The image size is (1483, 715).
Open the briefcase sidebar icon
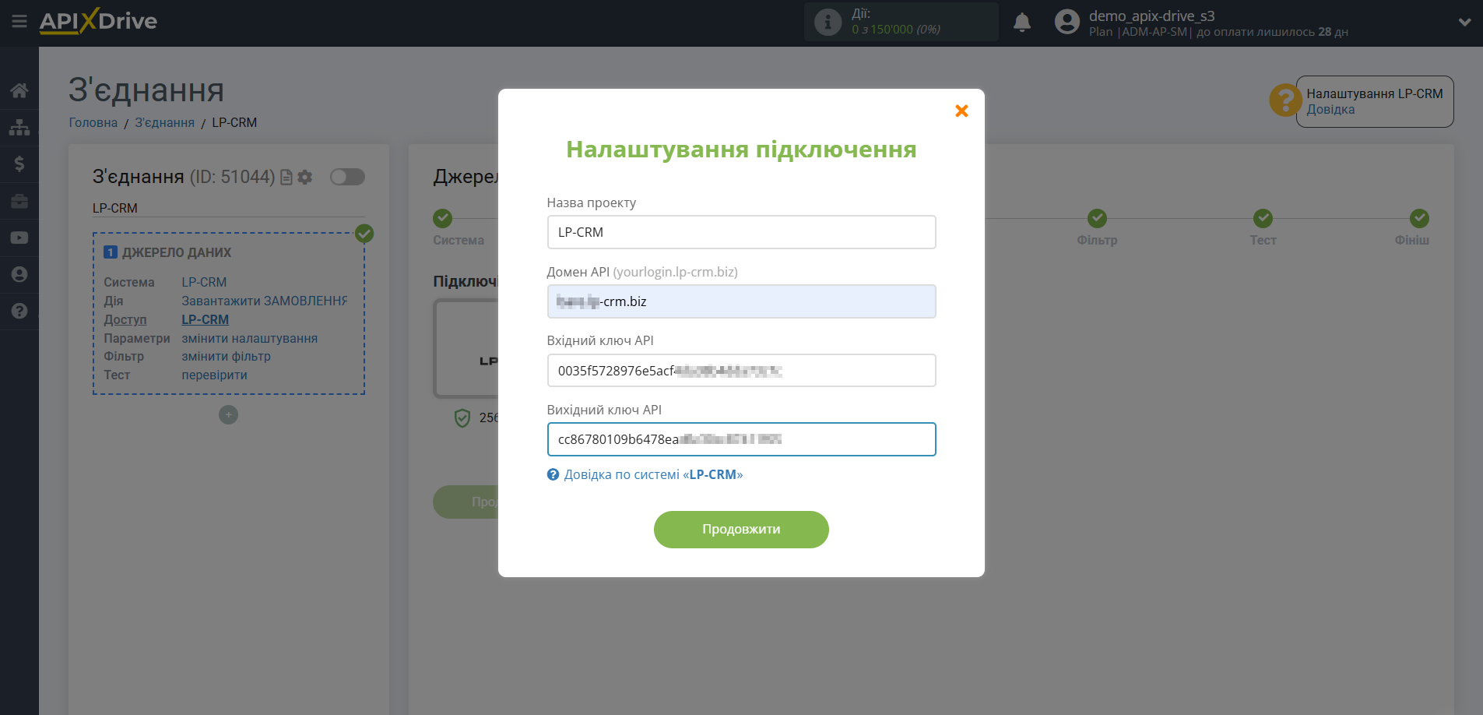point(19,201)
